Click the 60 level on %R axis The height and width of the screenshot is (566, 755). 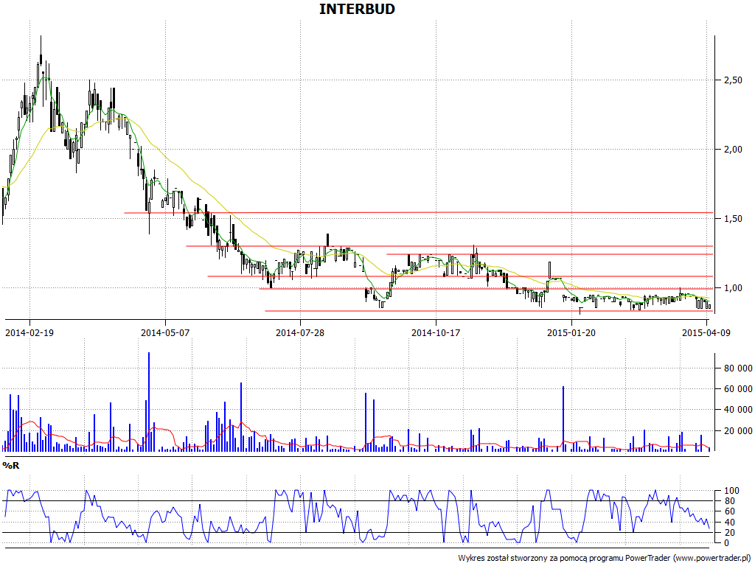[x=729, y=511]
